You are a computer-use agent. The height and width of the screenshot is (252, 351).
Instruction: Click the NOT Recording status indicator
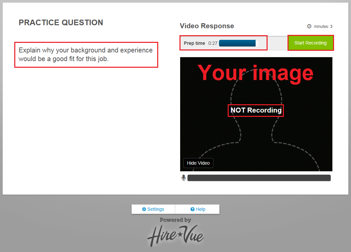click(256, 110)
